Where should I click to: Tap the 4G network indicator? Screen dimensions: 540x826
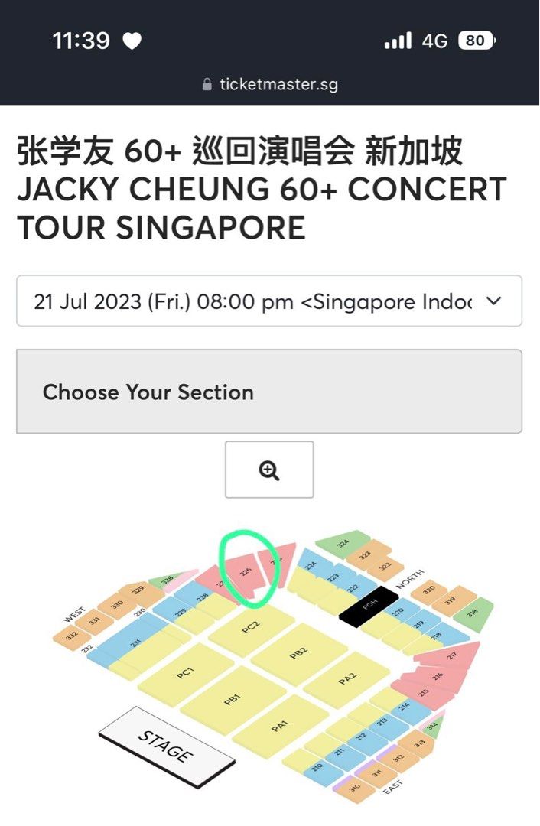tap(433, 40)
